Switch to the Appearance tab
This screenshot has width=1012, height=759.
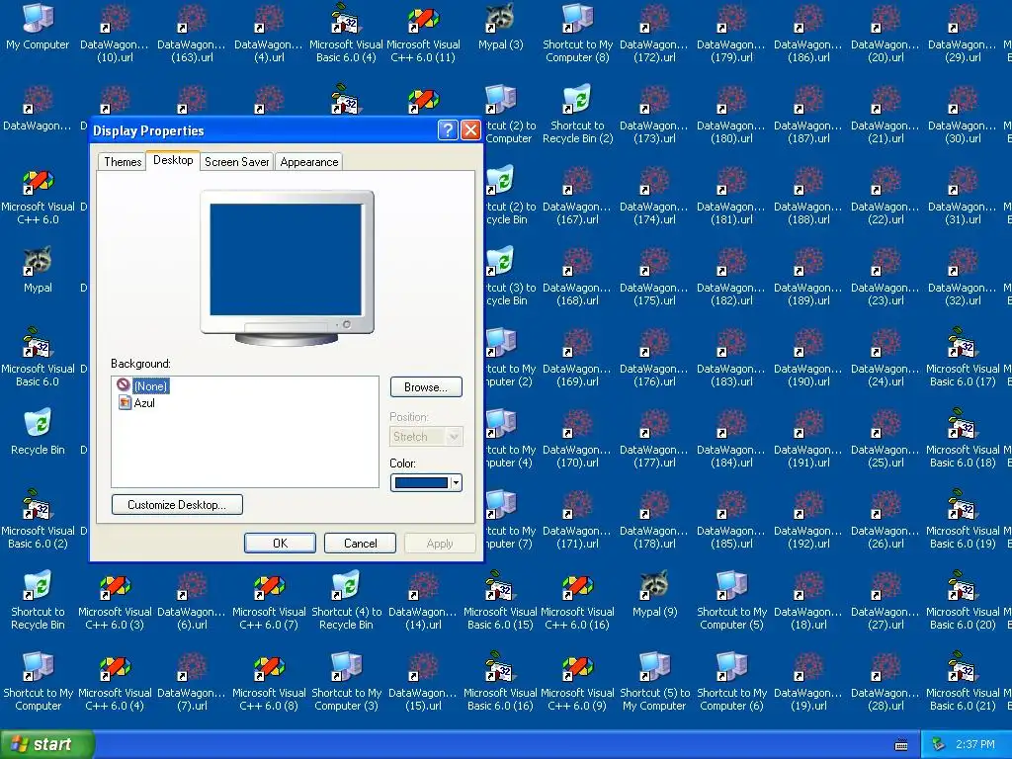(309, 161)
